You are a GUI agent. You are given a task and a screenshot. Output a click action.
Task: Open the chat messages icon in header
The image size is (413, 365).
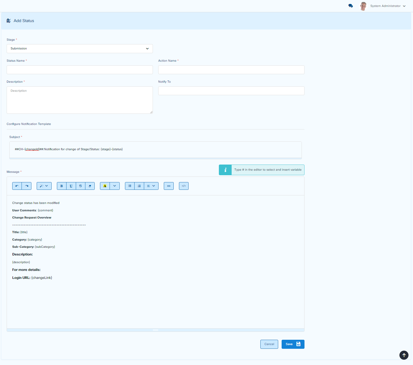tap(351, 6)
